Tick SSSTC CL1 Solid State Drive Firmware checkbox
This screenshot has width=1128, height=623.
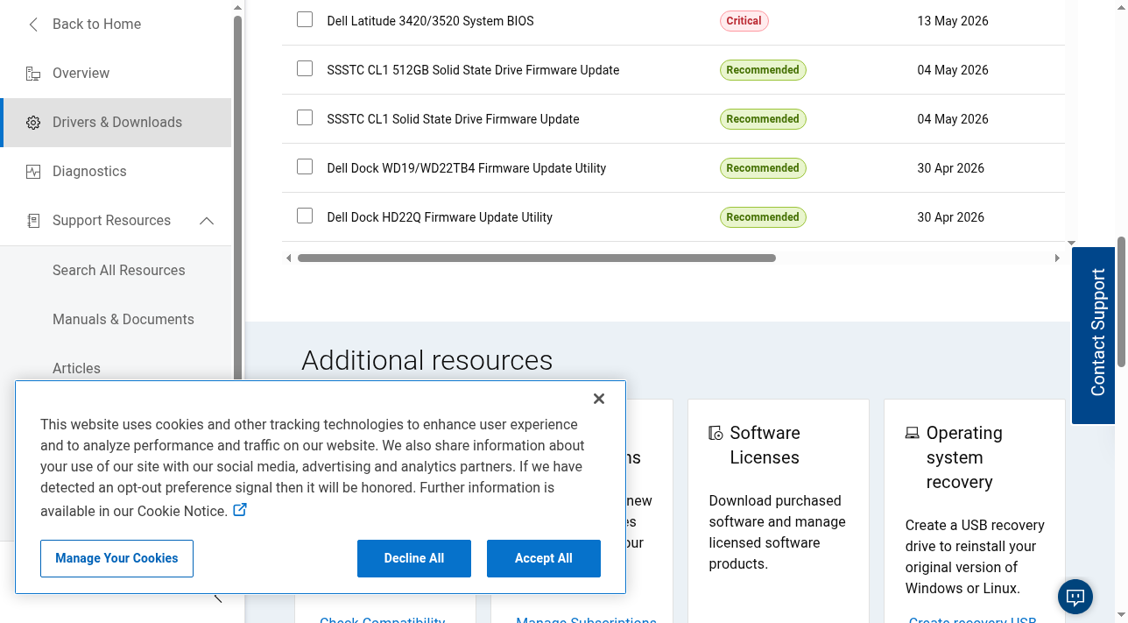pyautogui.click(x=305, y=117)
